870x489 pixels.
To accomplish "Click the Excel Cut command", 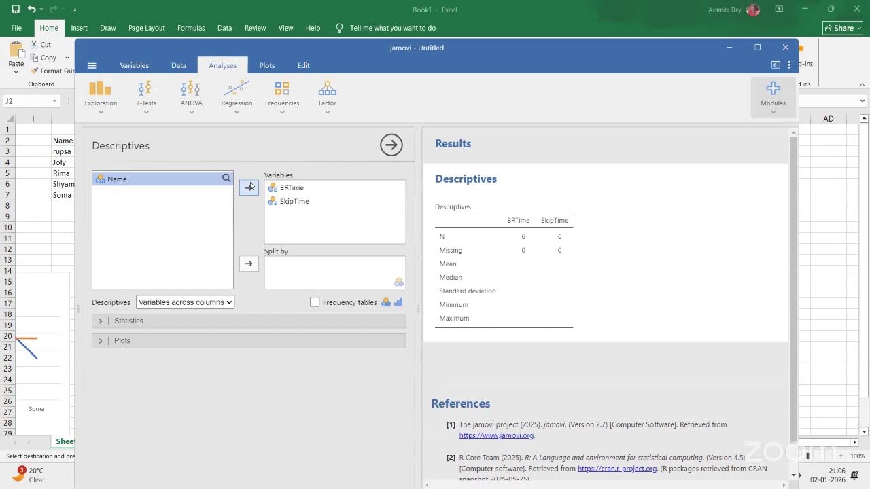I will (x=41, y=45).
